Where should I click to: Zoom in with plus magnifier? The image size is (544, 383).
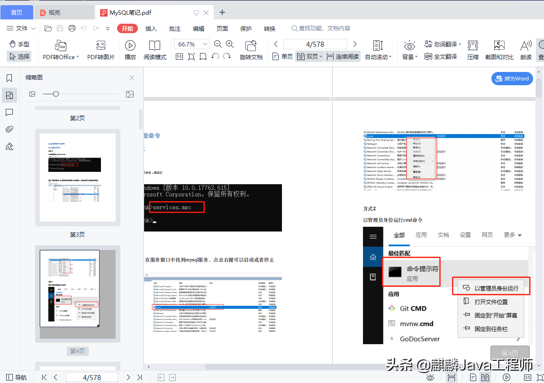pos(230,44)
